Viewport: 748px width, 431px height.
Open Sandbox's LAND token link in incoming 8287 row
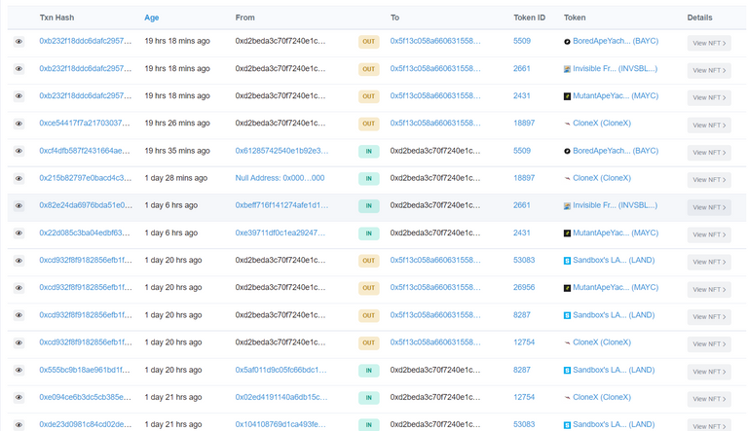pyautogui.click(x=614, y=370)
